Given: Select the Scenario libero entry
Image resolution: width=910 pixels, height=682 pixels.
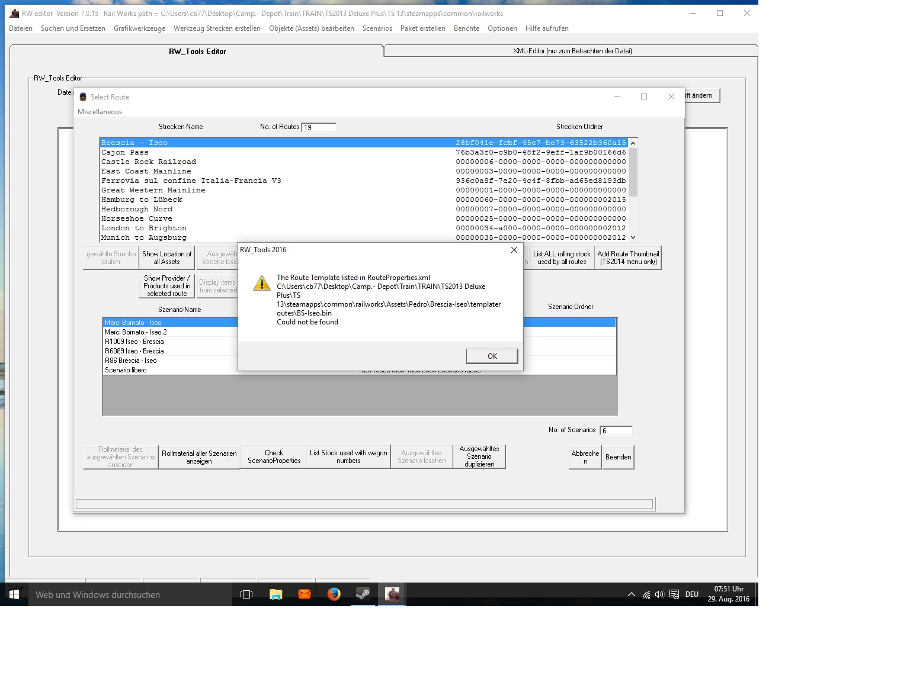Looking at the screenshot, I should [x=171, y=370].
